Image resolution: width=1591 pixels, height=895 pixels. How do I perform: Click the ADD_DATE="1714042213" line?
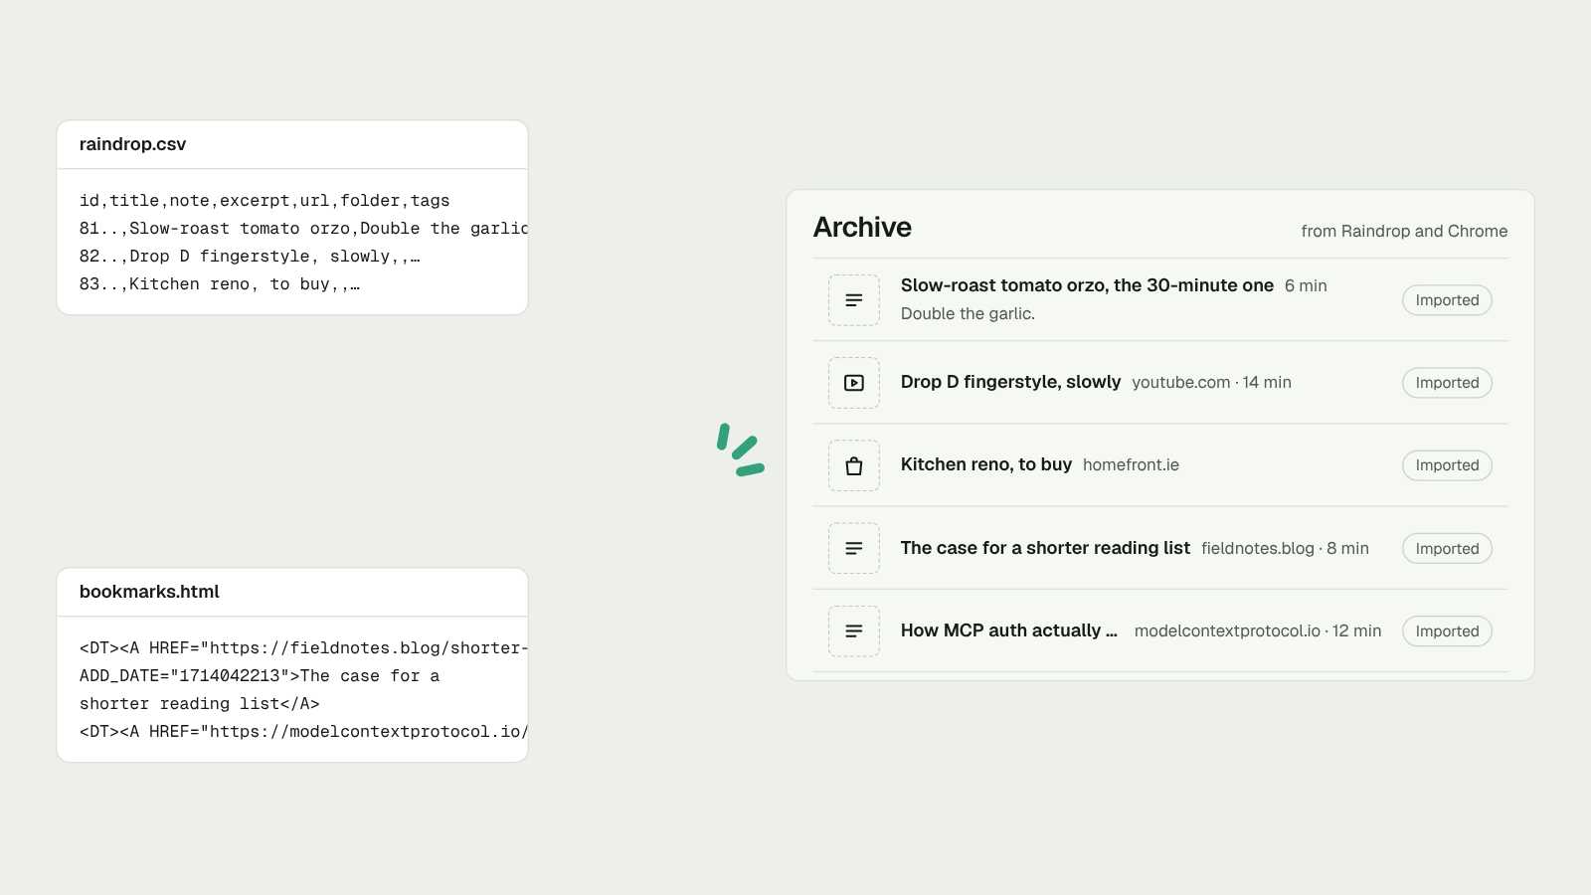pos(260,676)
